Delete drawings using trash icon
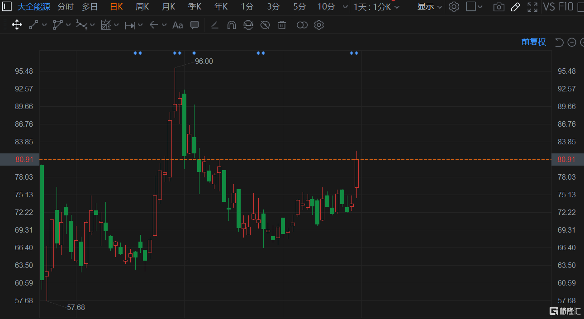 (x=282, y=25)
